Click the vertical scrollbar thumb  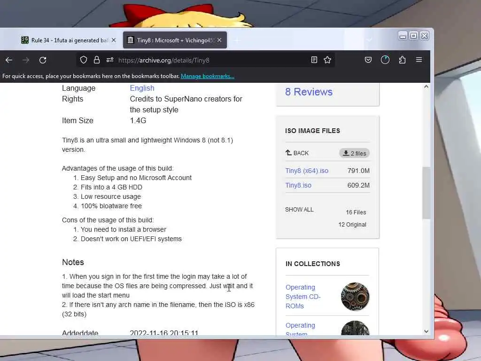426,193
